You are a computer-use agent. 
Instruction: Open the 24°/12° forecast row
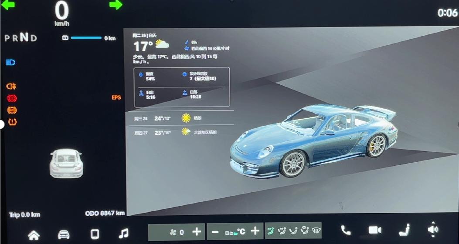point(179,118)
